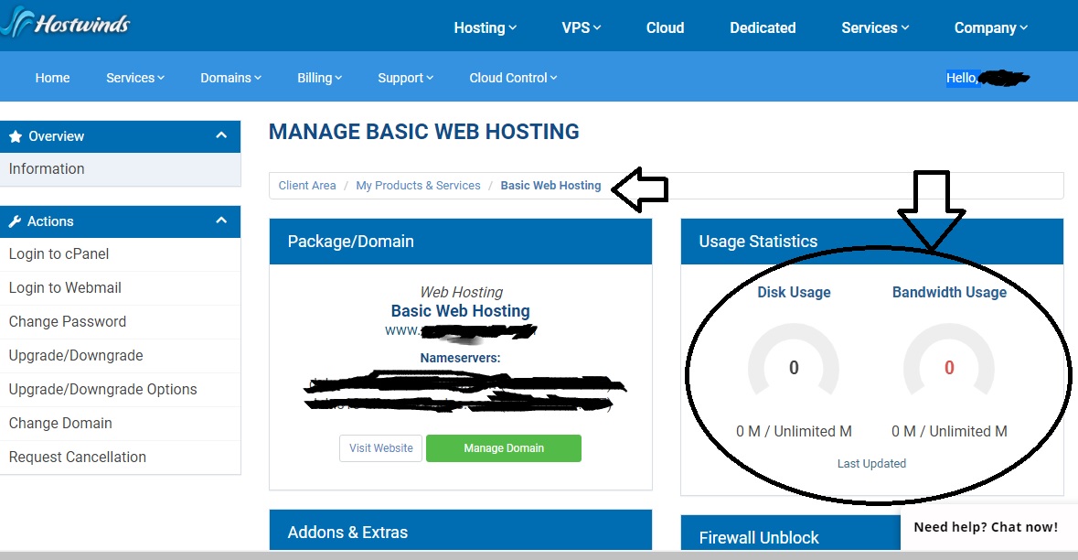Open the top Services dropdown in the dark header

point(874,27)
